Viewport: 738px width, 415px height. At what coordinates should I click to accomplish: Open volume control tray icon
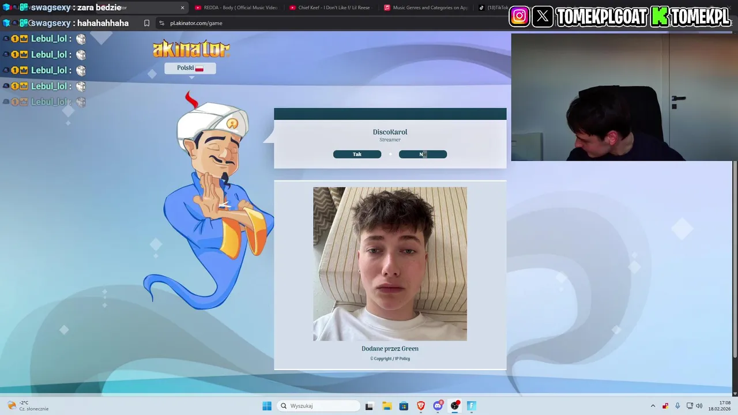(699, 406)
